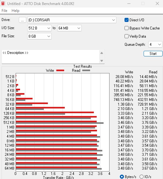Select the IO/s radio button

coord(141,176)
